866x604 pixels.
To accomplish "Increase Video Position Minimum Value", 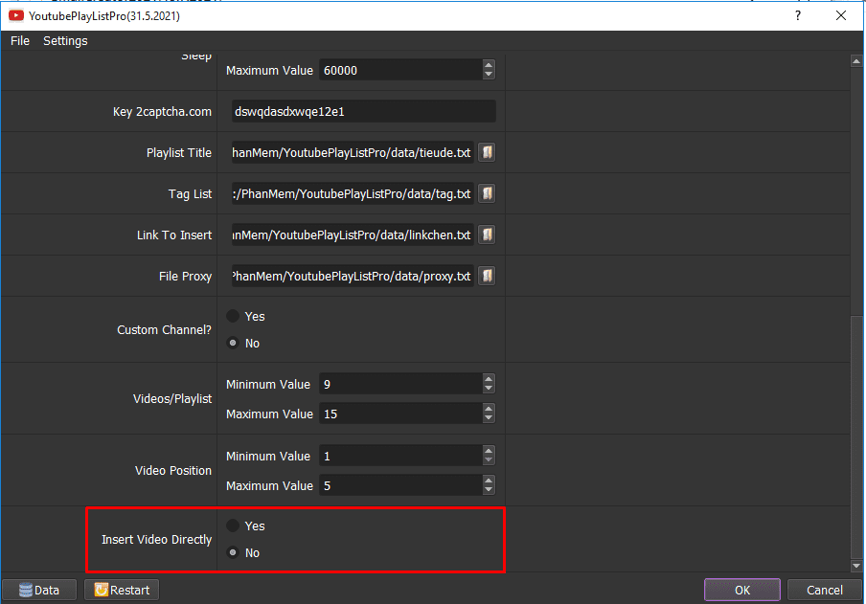I will click(489, 451).
